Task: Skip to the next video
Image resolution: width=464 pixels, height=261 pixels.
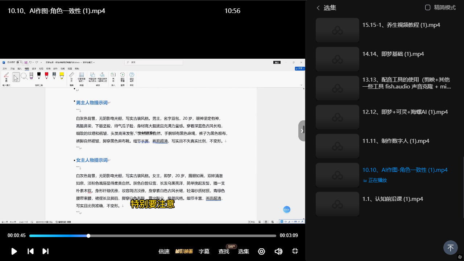Action: tap(45, 251)
